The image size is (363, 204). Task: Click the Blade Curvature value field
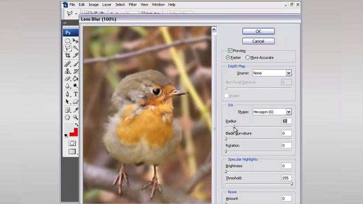(x=286, y=133)
